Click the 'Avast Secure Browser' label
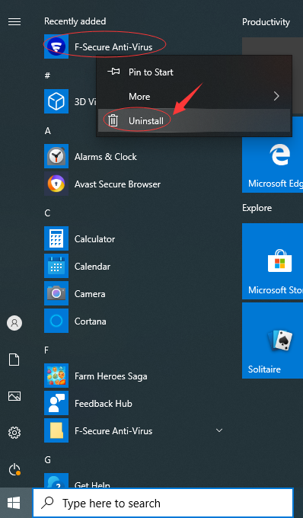303x518 pixels. (117, 184)
